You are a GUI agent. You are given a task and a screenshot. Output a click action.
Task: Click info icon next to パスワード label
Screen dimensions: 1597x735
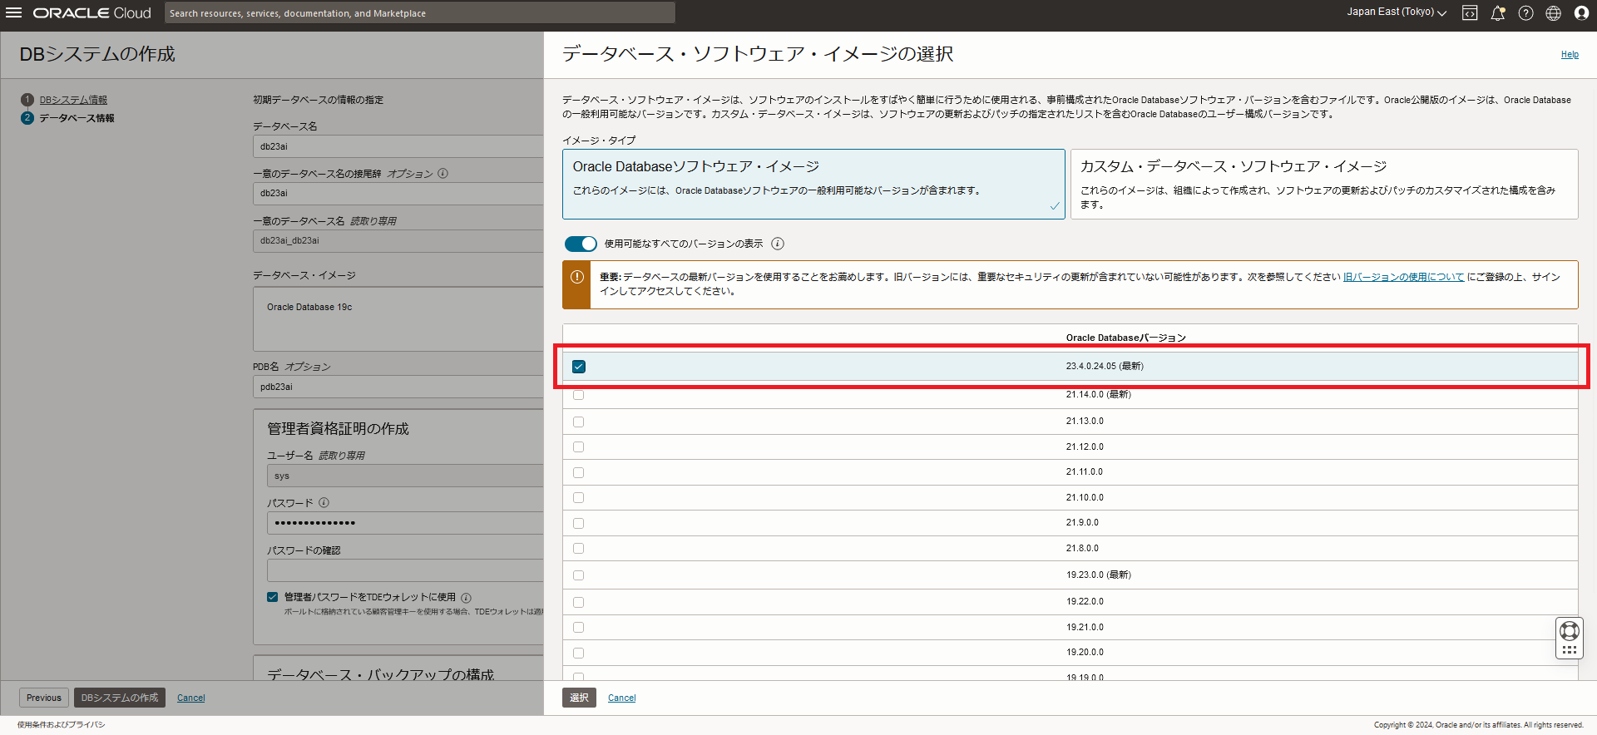[x=324, y=502]
